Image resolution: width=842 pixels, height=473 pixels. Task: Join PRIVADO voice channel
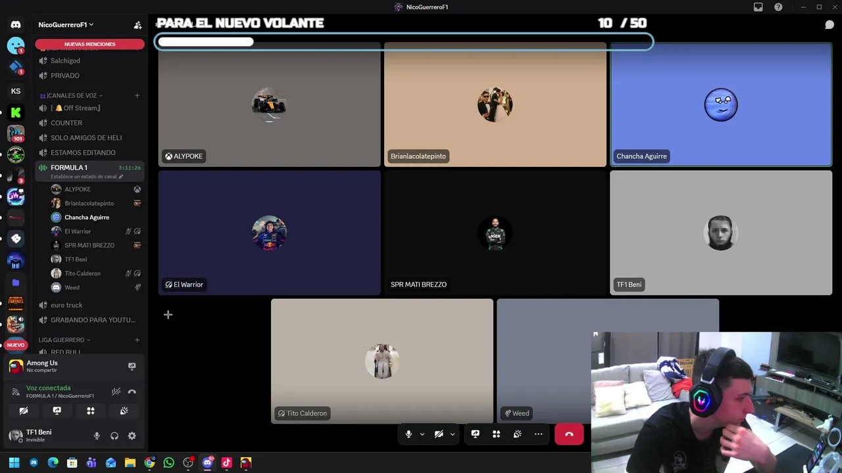(x=89, y=76)
